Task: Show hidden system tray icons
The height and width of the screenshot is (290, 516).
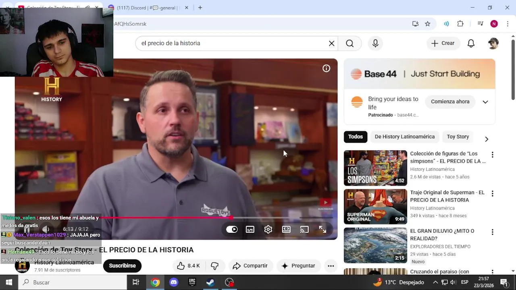Action: pyautogui.click(x=435, y=282)
